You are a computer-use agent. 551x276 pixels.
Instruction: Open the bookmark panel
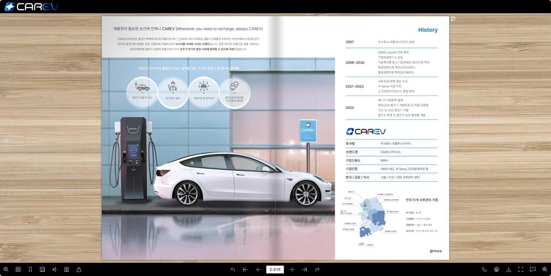click(x=30, y=270)
